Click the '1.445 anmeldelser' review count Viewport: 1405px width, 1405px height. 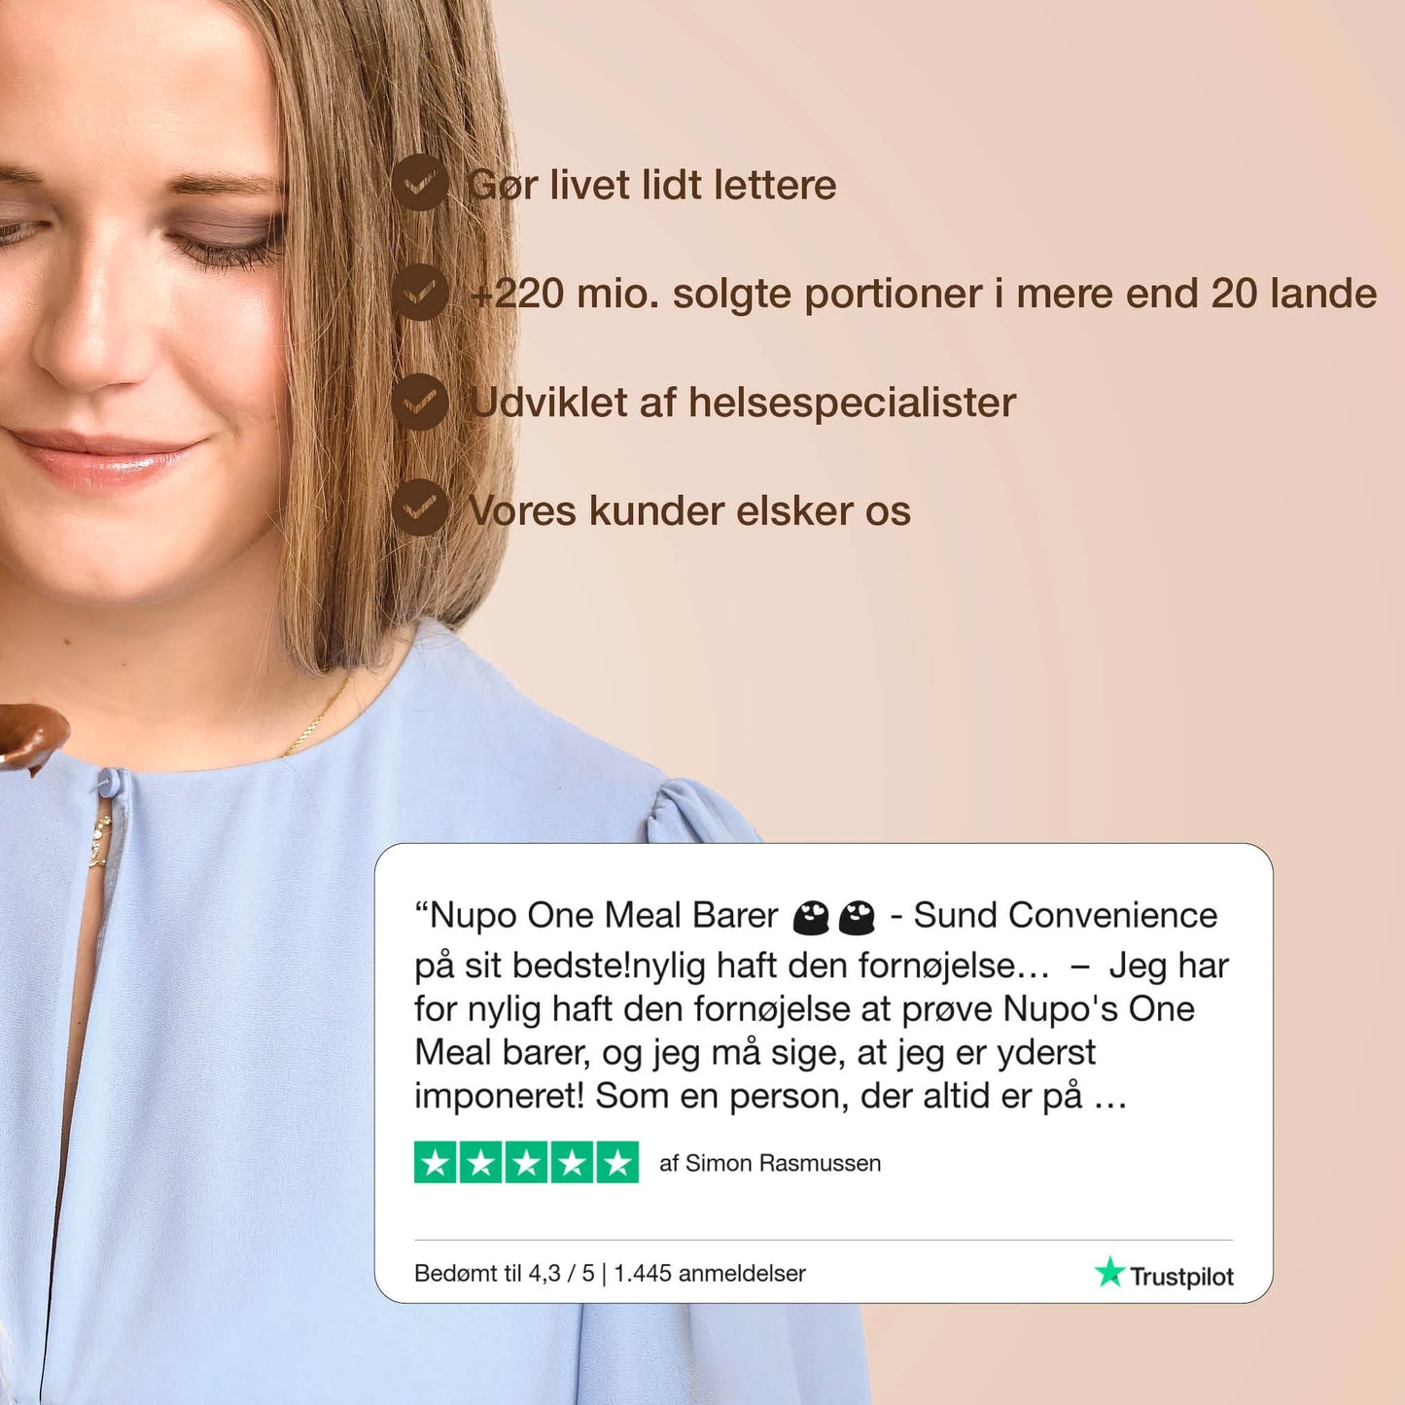coord(710,1274)
